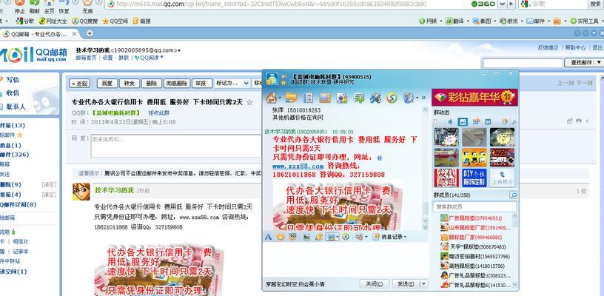Open 设置 link in mail header
Viewport: 604px width, 296px height.
point(107,58)
